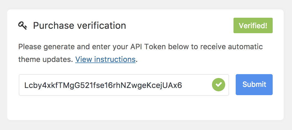Click the 'theme updates.' text
The image size is (292, 130).
point(46,59)
